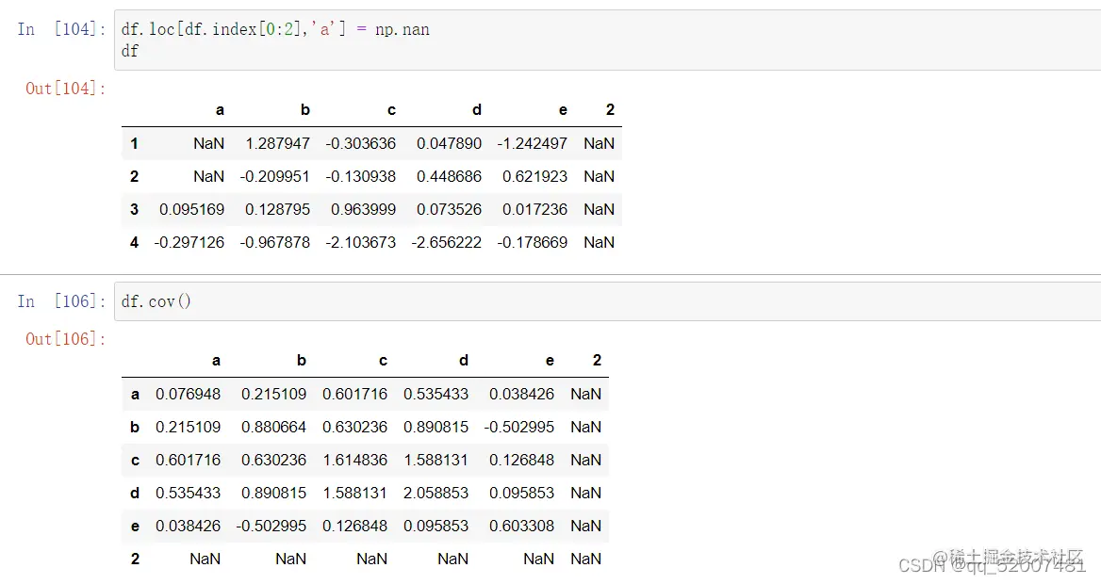Select value 0.017236 in first table
Screen dimensions: 1101x584
point(534,210)
